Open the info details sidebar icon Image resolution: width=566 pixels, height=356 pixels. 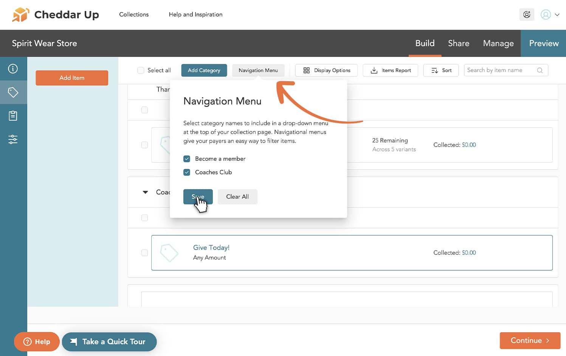click(13, 69)
